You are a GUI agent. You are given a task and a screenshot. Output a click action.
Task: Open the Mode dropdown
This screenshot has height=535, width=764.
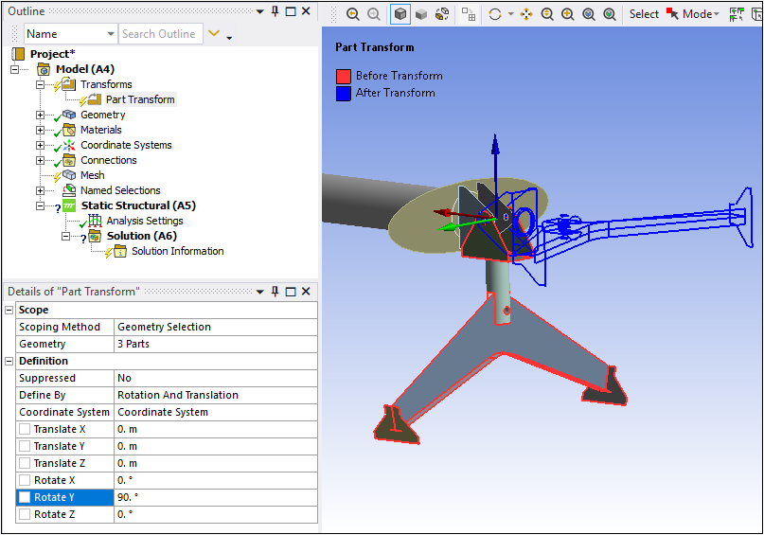(x=717, y=14)
